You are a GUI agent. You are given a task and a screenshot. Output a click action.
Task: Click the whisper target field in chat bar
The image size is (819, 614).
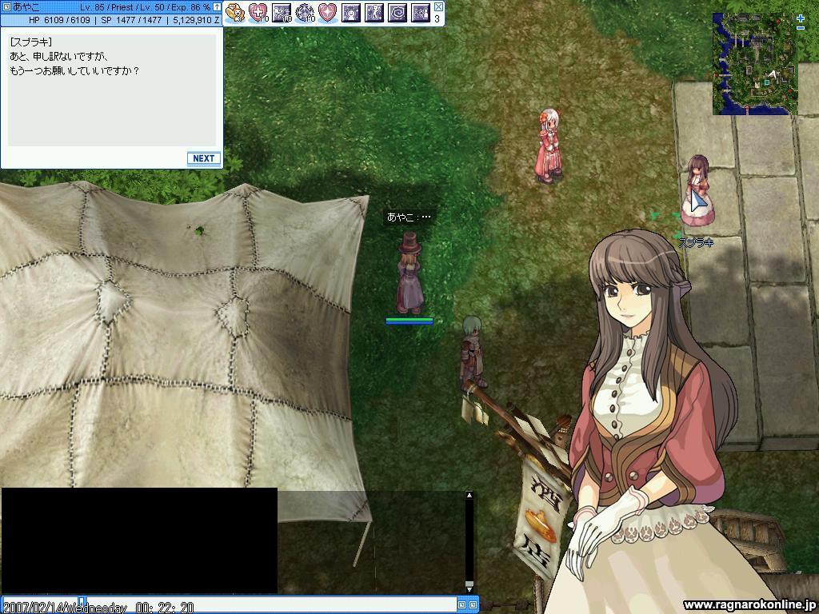pyautogui.click(x=41, y=605)
